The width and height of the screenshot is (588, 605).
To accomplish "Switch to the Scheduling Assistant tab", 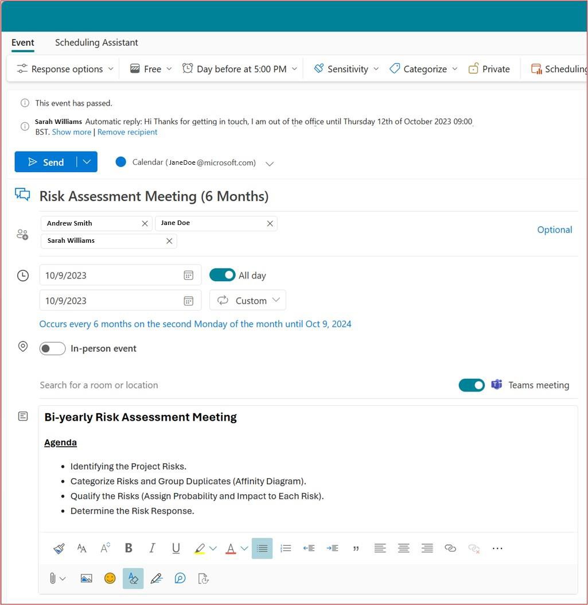I will [x=96, y=42].
